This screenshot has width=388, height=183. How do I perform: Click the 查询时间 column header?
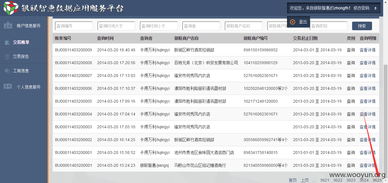[105, 38]
